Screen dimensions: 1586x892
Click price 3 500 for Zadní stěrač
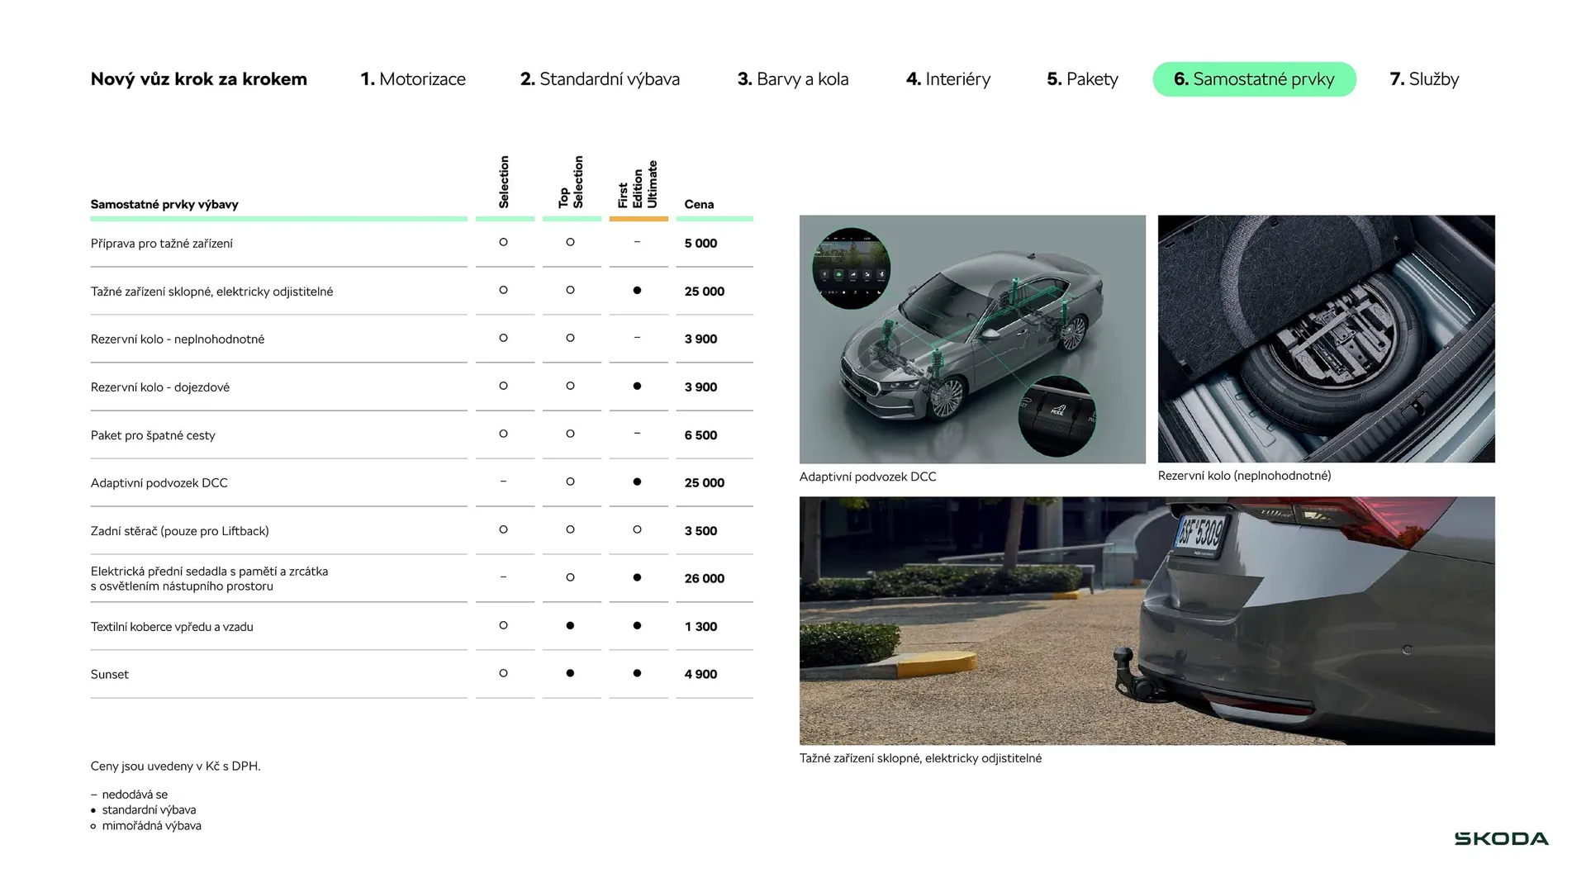point(700,531)
